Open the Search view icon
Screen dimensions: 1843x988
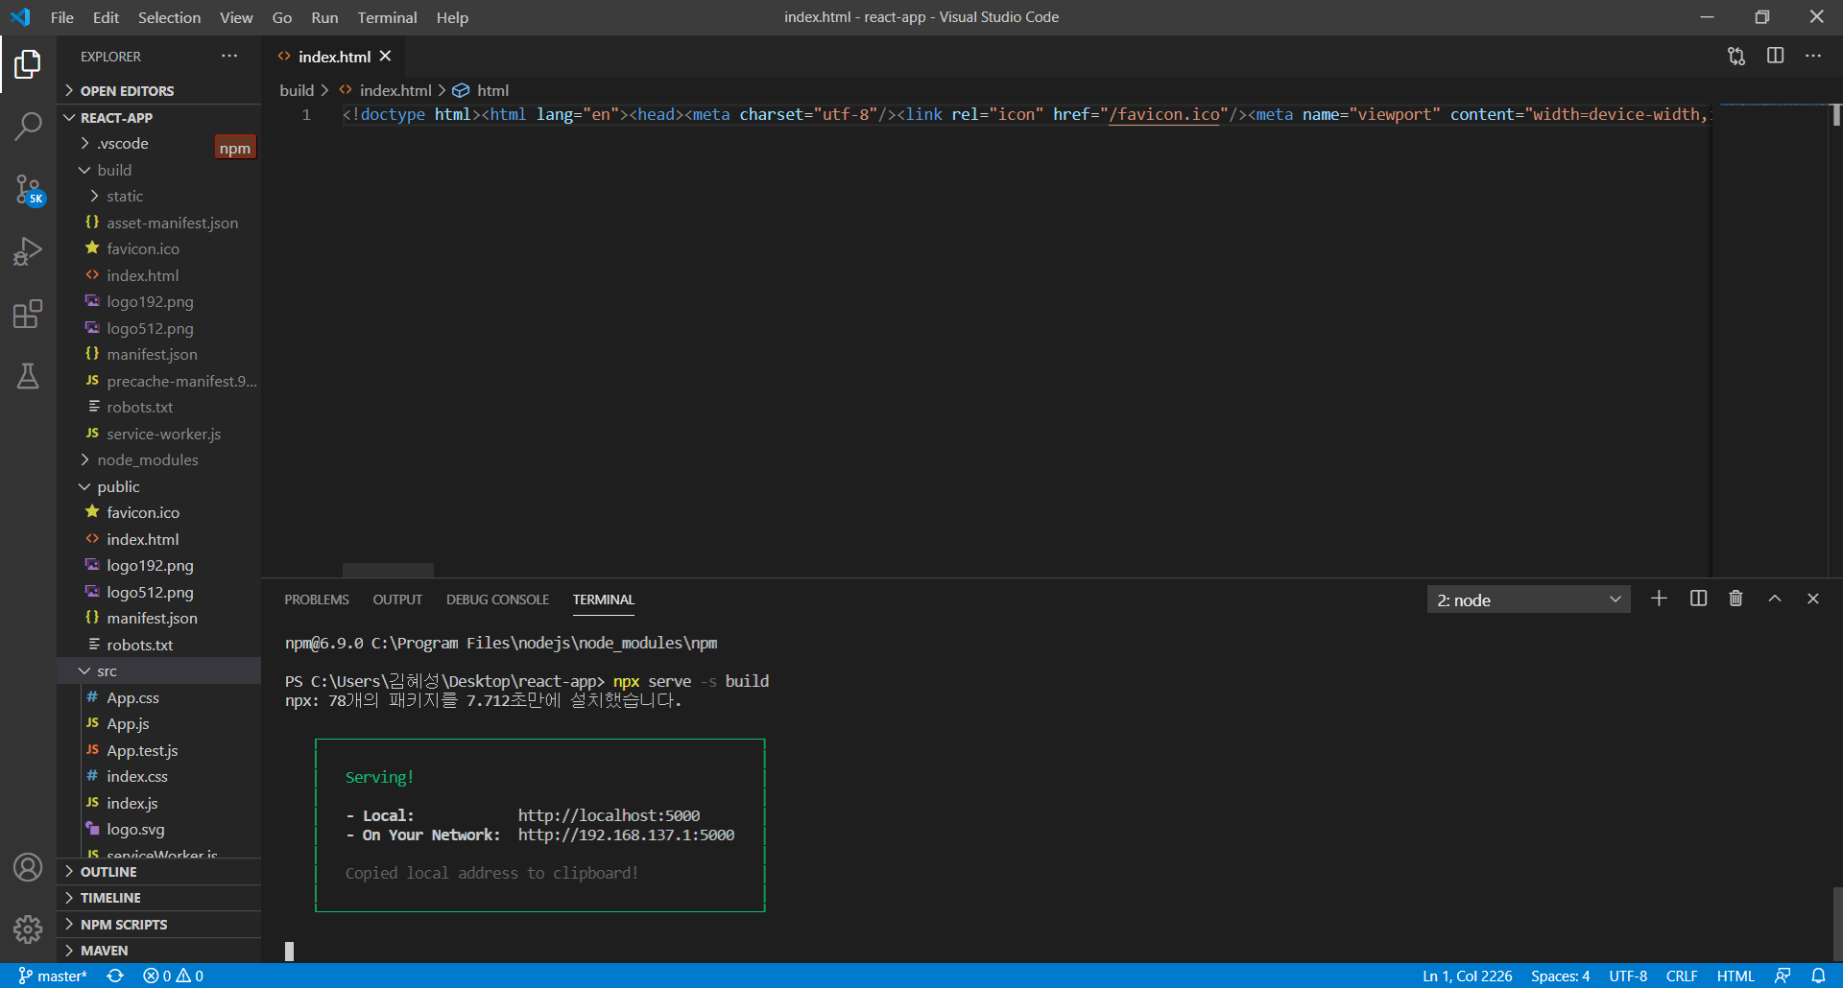(28, 126)
